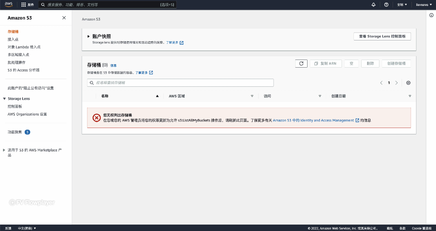Image resolution: width=436 pixels, height=231 pixels.
Task: Click 查看 Storage Lens 控制面板 button
Action: tap(382, 37)
